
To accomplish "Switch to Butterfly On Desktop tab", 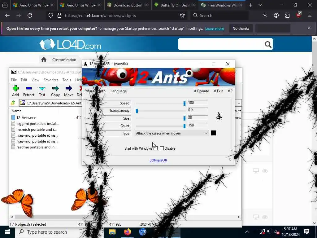I will click(175, 5).
